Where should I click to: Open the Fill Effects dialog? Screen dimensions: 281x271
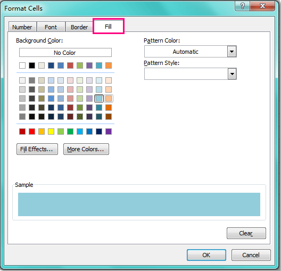[37, 149]
